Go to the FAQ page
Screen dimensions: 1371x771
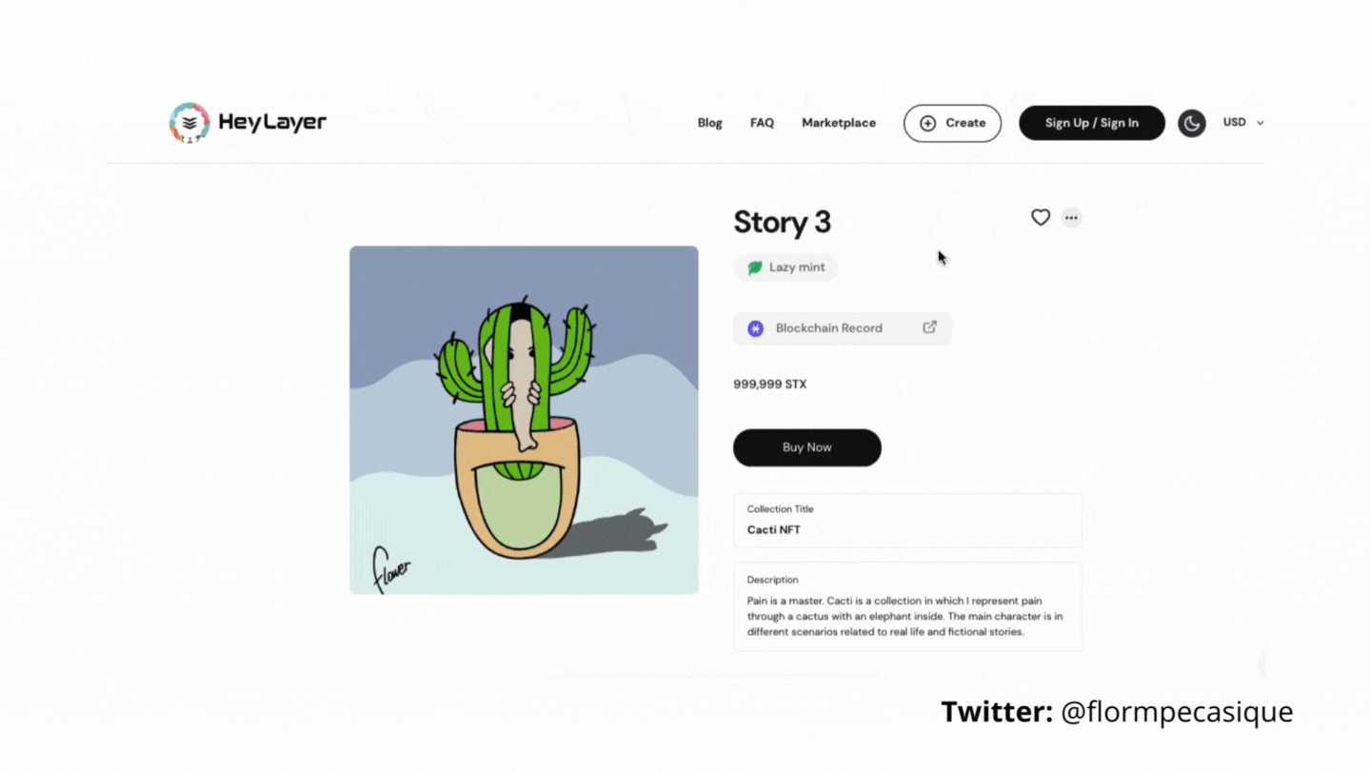[x=762, y=123]
